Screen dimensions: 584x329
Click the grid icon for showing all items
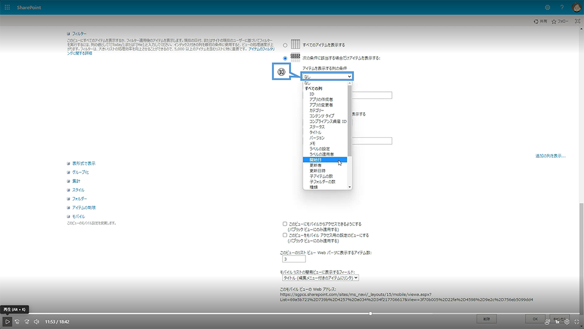pyautogui.click(x=296, y=44)
